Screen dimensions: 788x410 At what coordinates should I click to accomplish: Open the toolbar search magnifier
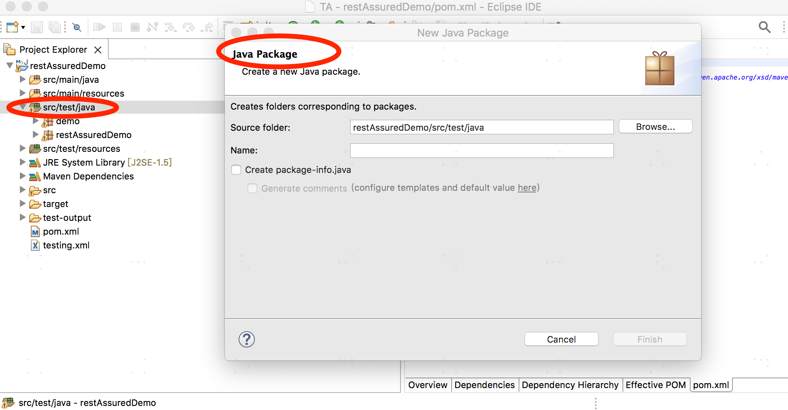(764, 27)
